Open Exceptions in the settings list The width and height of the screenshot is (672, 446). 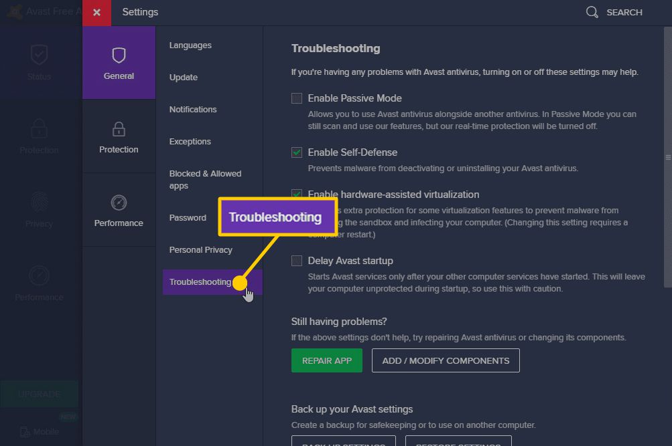point(190,142)
